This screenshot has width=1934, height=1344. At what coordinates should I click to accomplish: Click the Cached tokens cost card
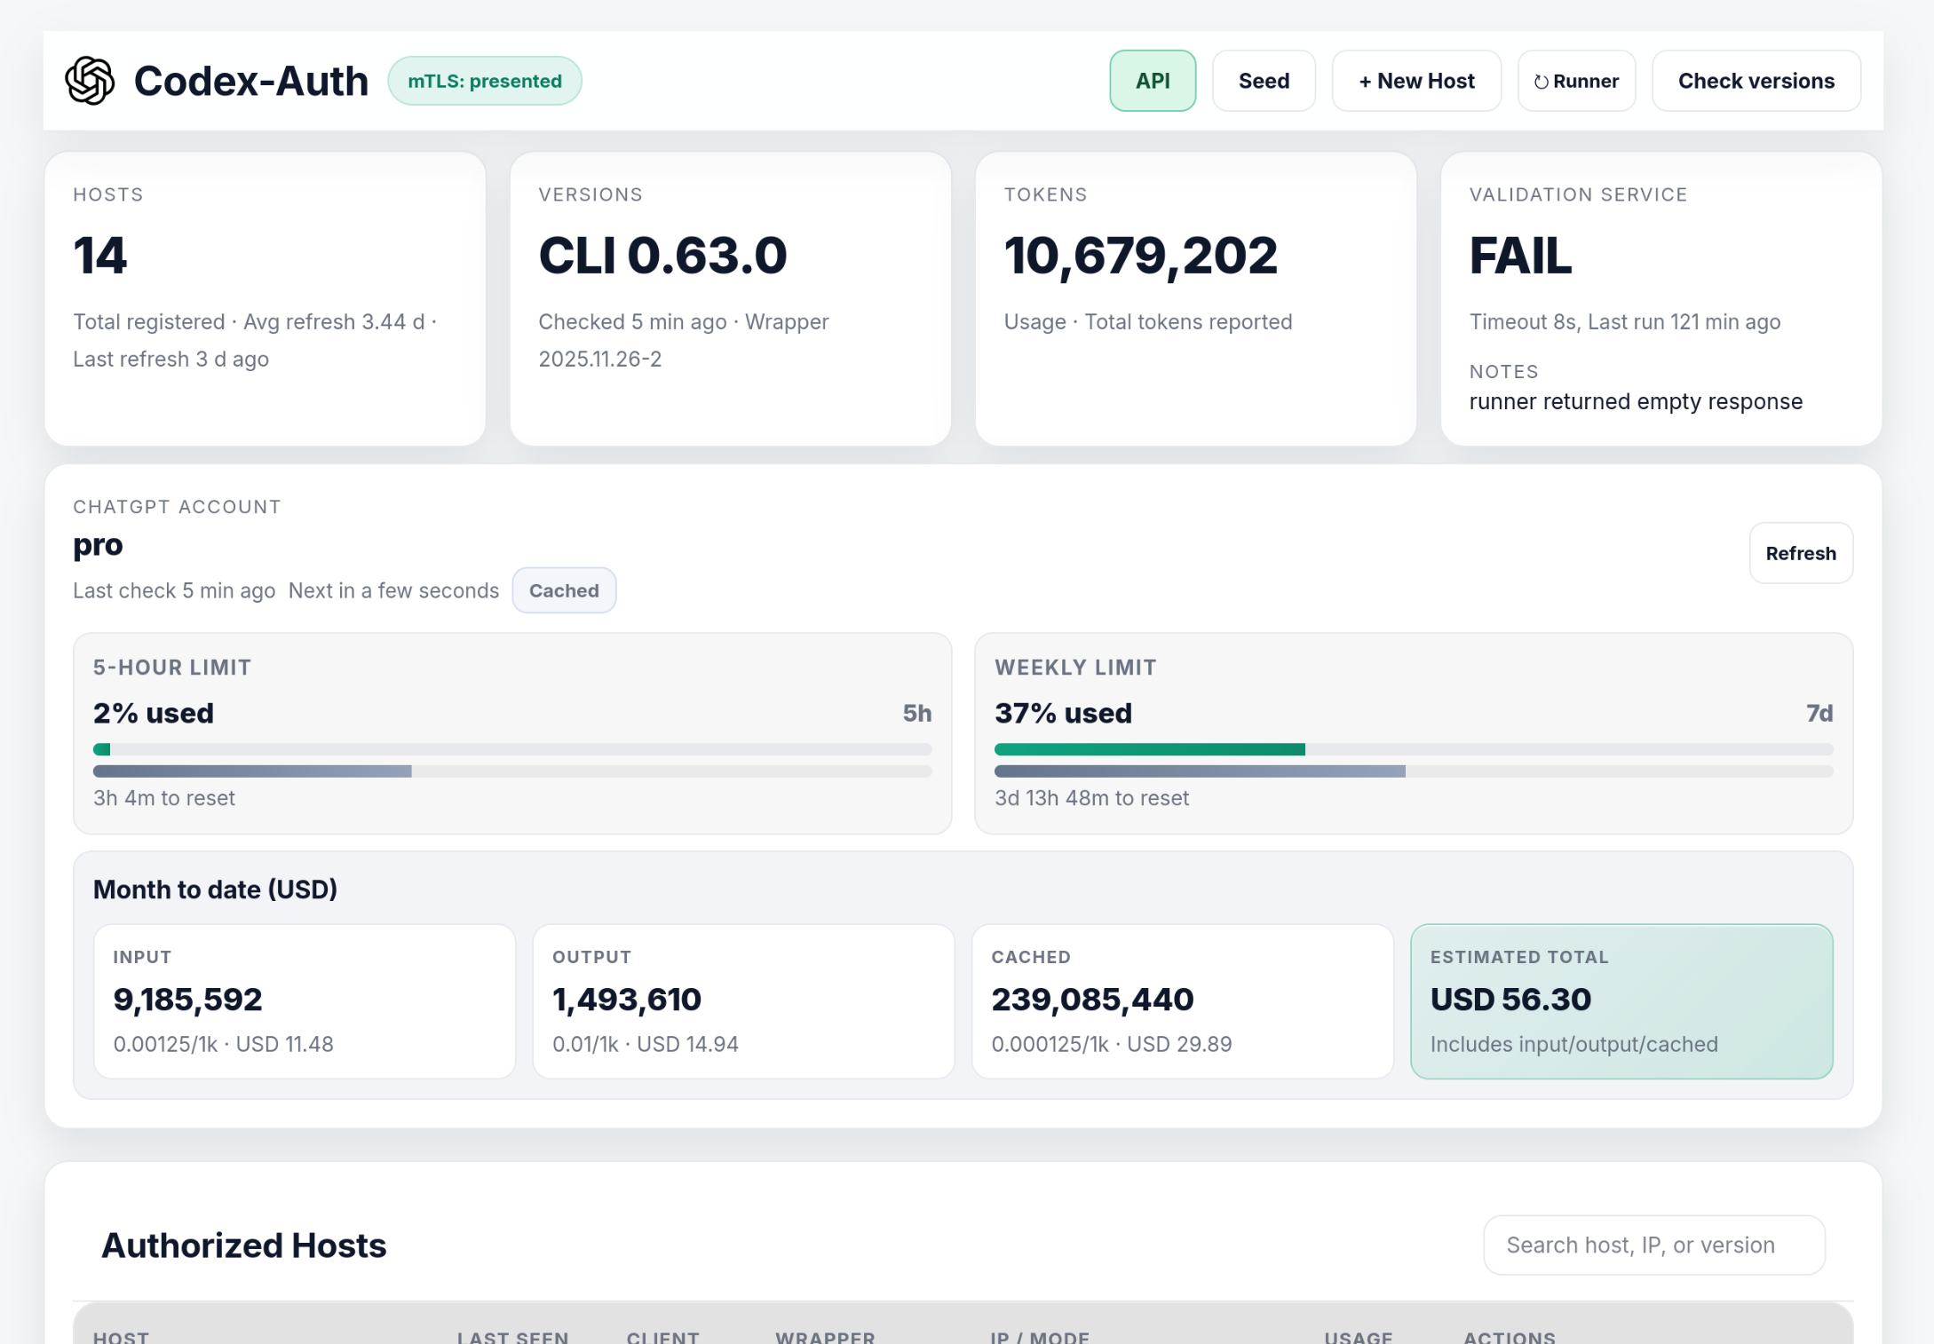1181,1000
